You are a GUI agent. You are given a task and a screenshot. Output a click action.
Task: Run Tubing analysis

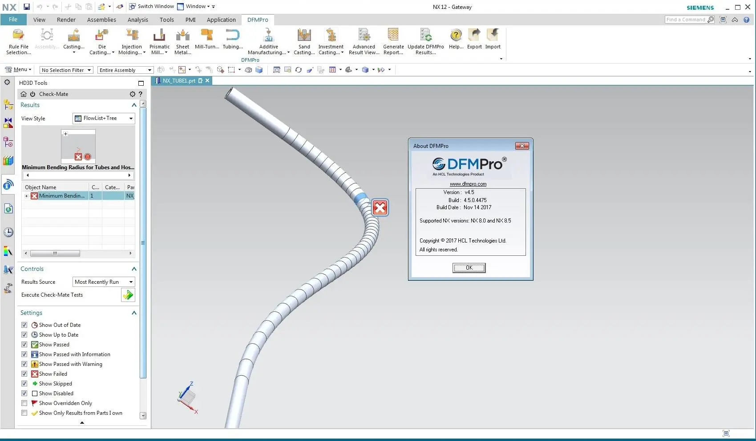click(x=233, y=39)
